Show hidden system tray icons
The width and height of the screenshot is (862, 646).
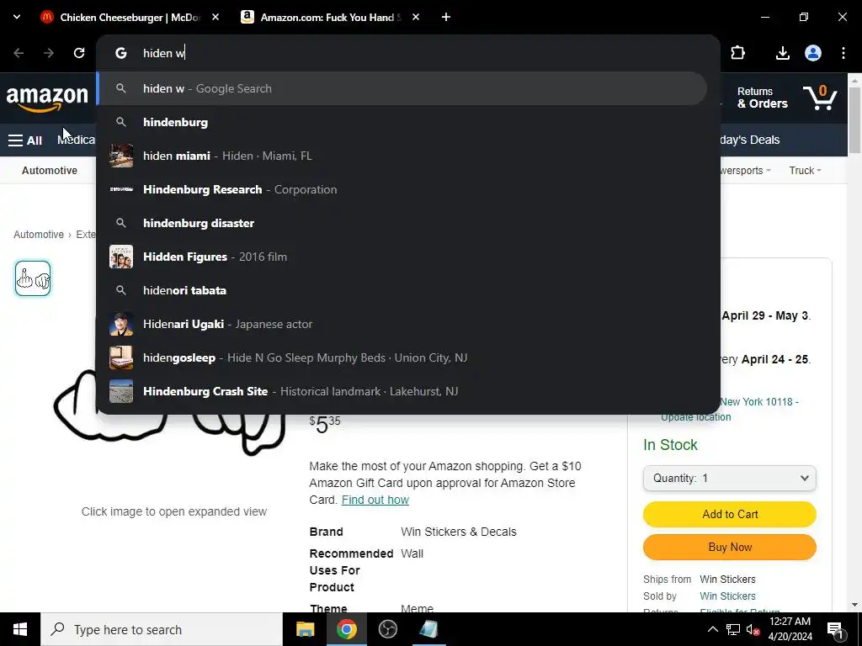(x=712, y=629)
